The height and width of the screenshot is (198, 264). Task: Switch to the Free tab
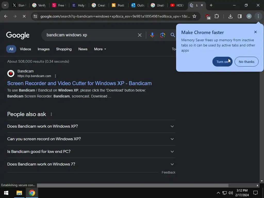59,5
